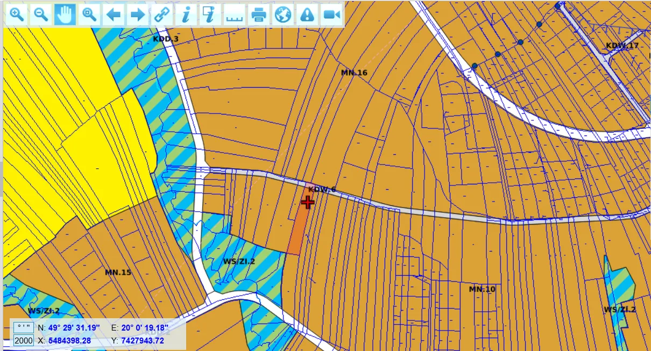
Task: Click the N latitude value 49° 29' 31.19"
Action: 75,327
